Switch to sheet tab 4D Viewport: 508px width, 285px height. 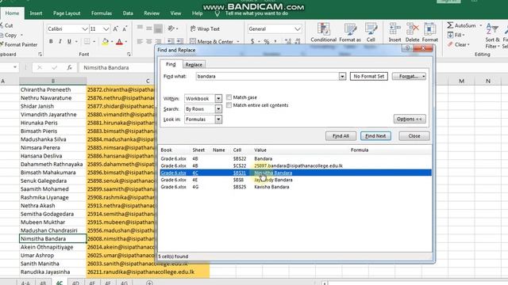click(x=75, y=283)
